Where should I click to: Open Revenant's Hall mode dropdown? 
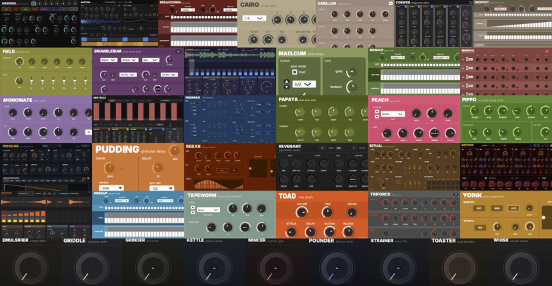pos(345,148)
